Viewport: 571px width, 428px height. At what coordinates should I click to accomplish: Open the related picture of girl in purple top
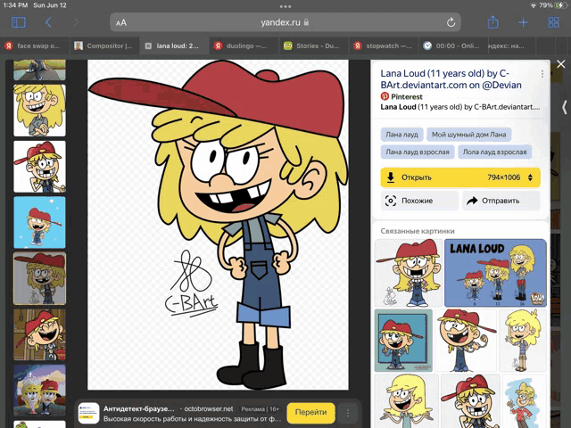(x=523, y=341)
